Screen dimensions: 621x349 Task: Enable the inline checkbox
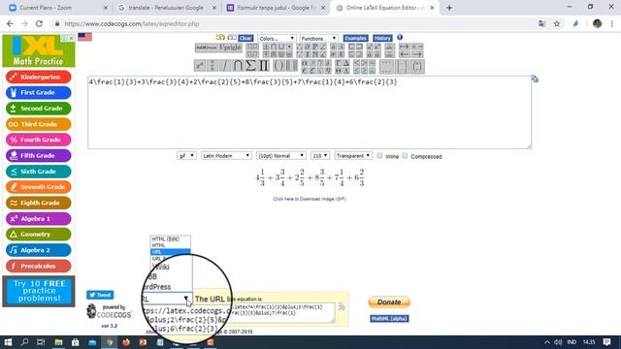point(379,155)
